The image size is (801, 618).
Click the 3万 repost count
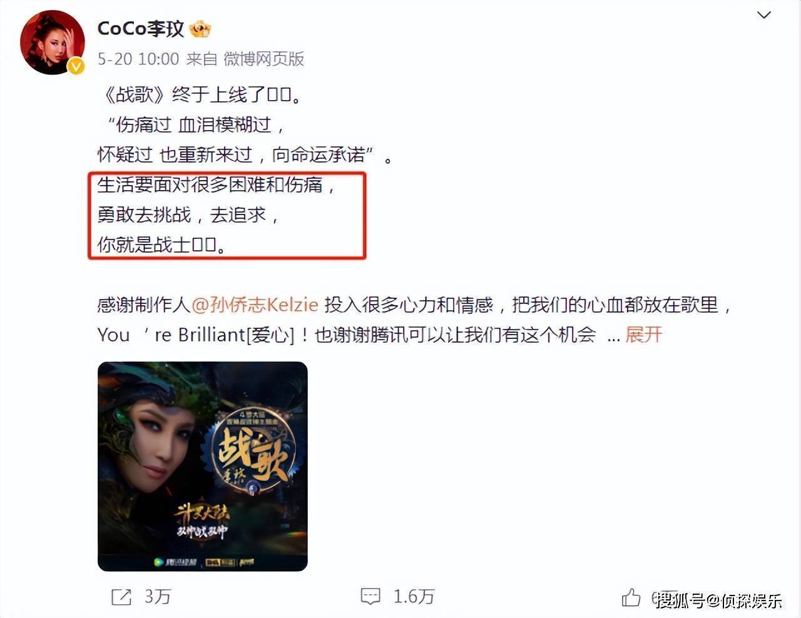158,597
